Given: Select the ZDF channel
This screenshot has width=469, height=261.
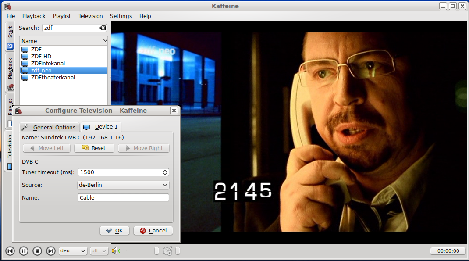Looking at the screenshot, I should (64, 50).
